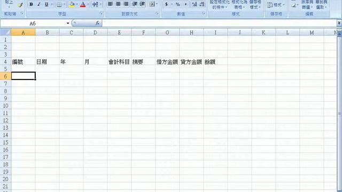Click cell containing 會計科目
342x192 pixels.
[119, 62]
